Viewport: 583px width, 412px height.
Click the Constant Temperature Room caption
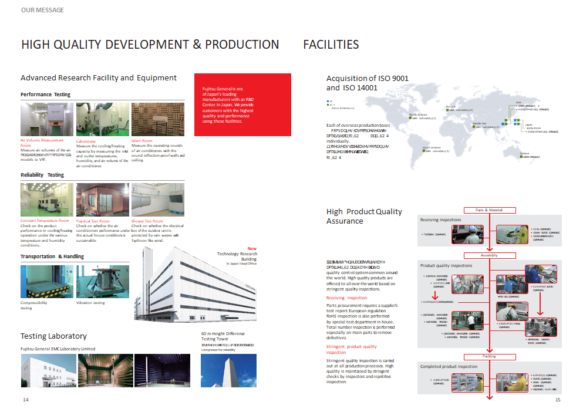click(x=45, y=221)
